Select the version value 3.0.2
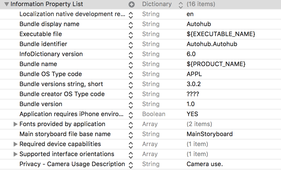 [x=194, y=84]
